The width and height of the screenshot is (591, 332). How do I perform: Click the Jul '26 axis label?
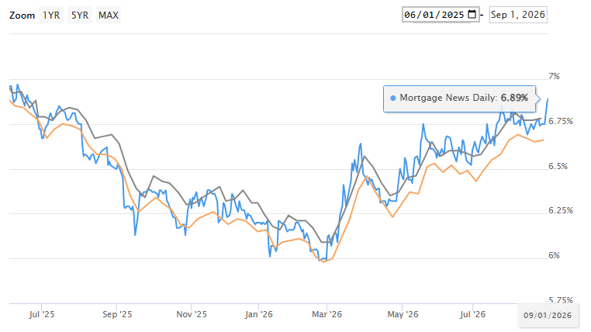point(472,314)
